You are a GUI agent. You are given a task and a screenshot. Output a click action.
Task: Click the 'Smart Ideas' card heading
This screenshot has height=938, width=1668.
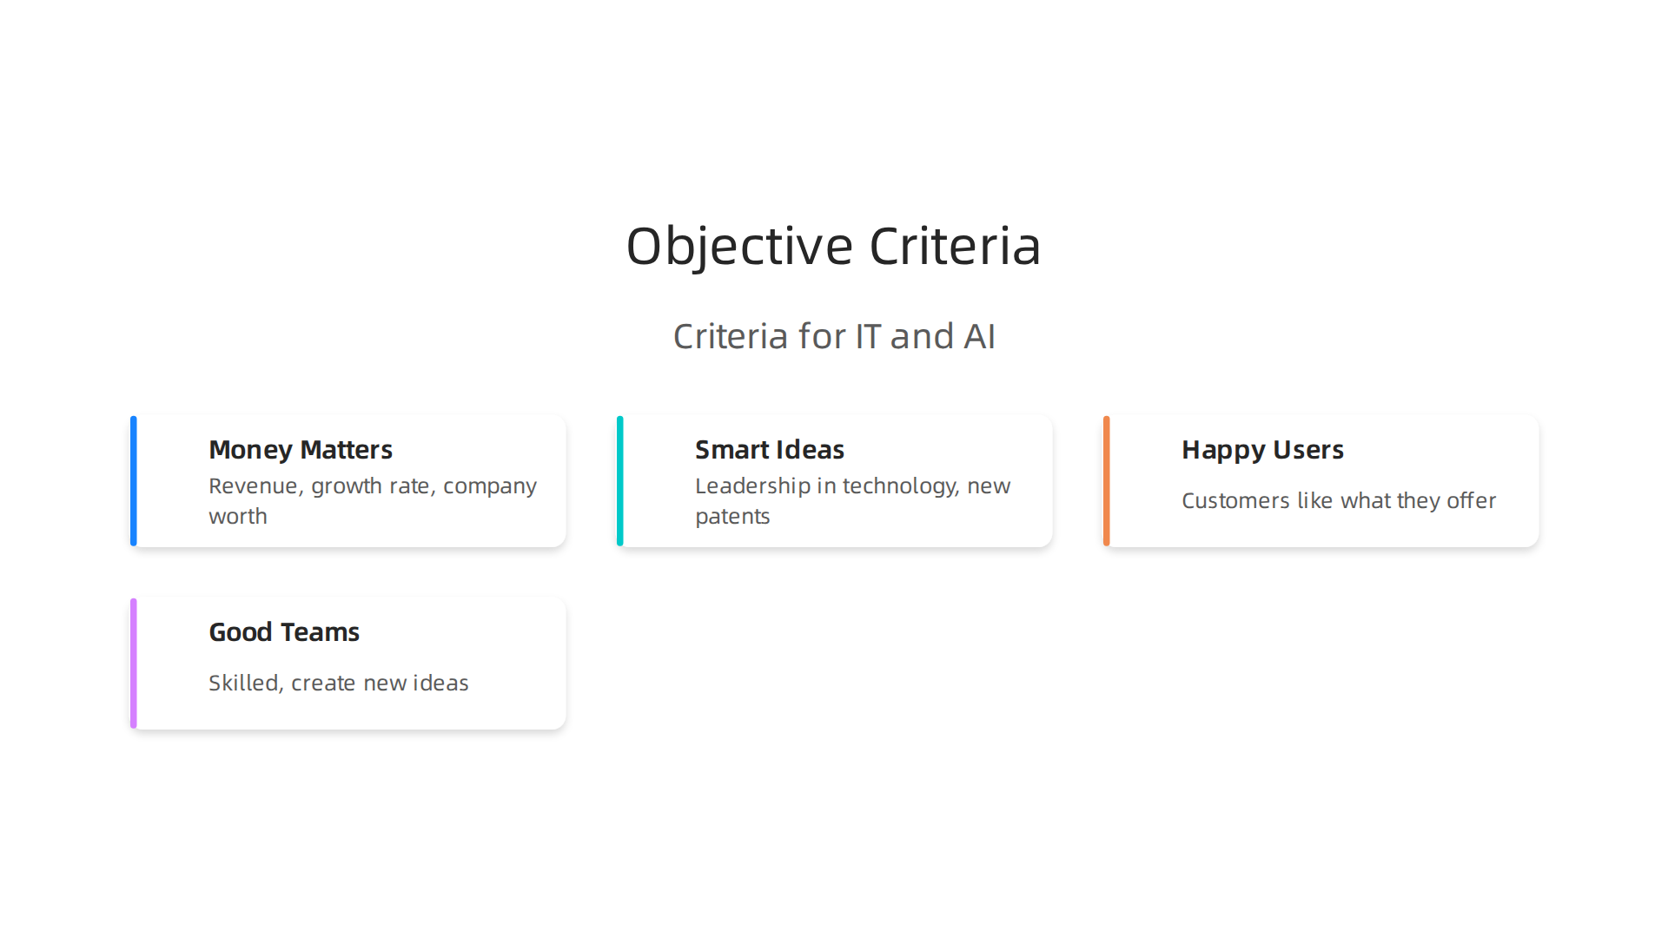click(770, 450)
